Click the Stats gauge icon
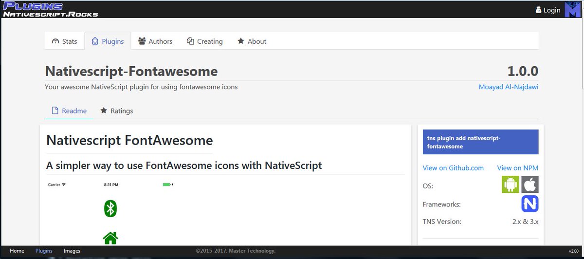This screenshot has height=259, width=584. coord(55,41)
